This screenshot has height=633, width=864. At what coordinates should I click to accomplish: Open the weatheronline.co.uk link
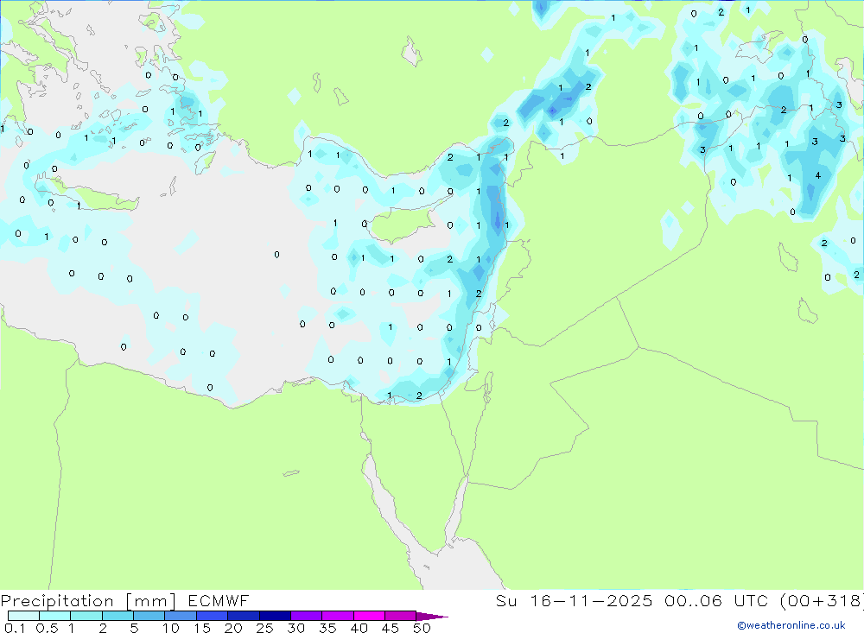[x=791, y=625]
